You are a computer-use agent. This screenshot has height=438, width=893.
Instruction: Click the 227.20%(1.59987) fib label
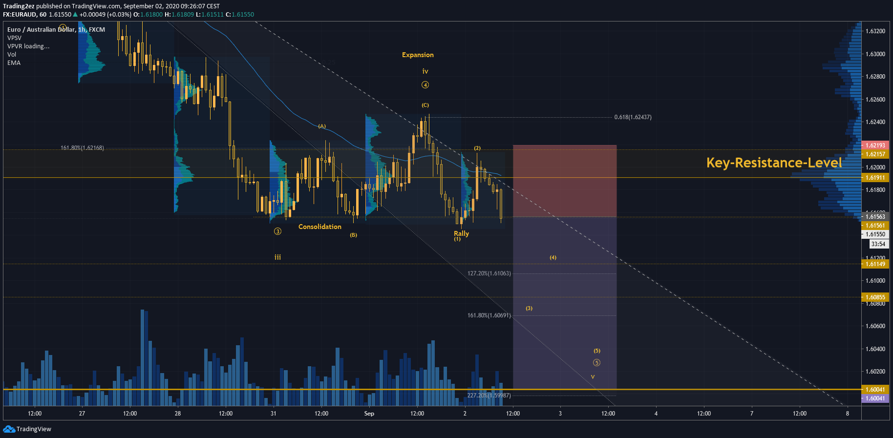click(489, 396)
